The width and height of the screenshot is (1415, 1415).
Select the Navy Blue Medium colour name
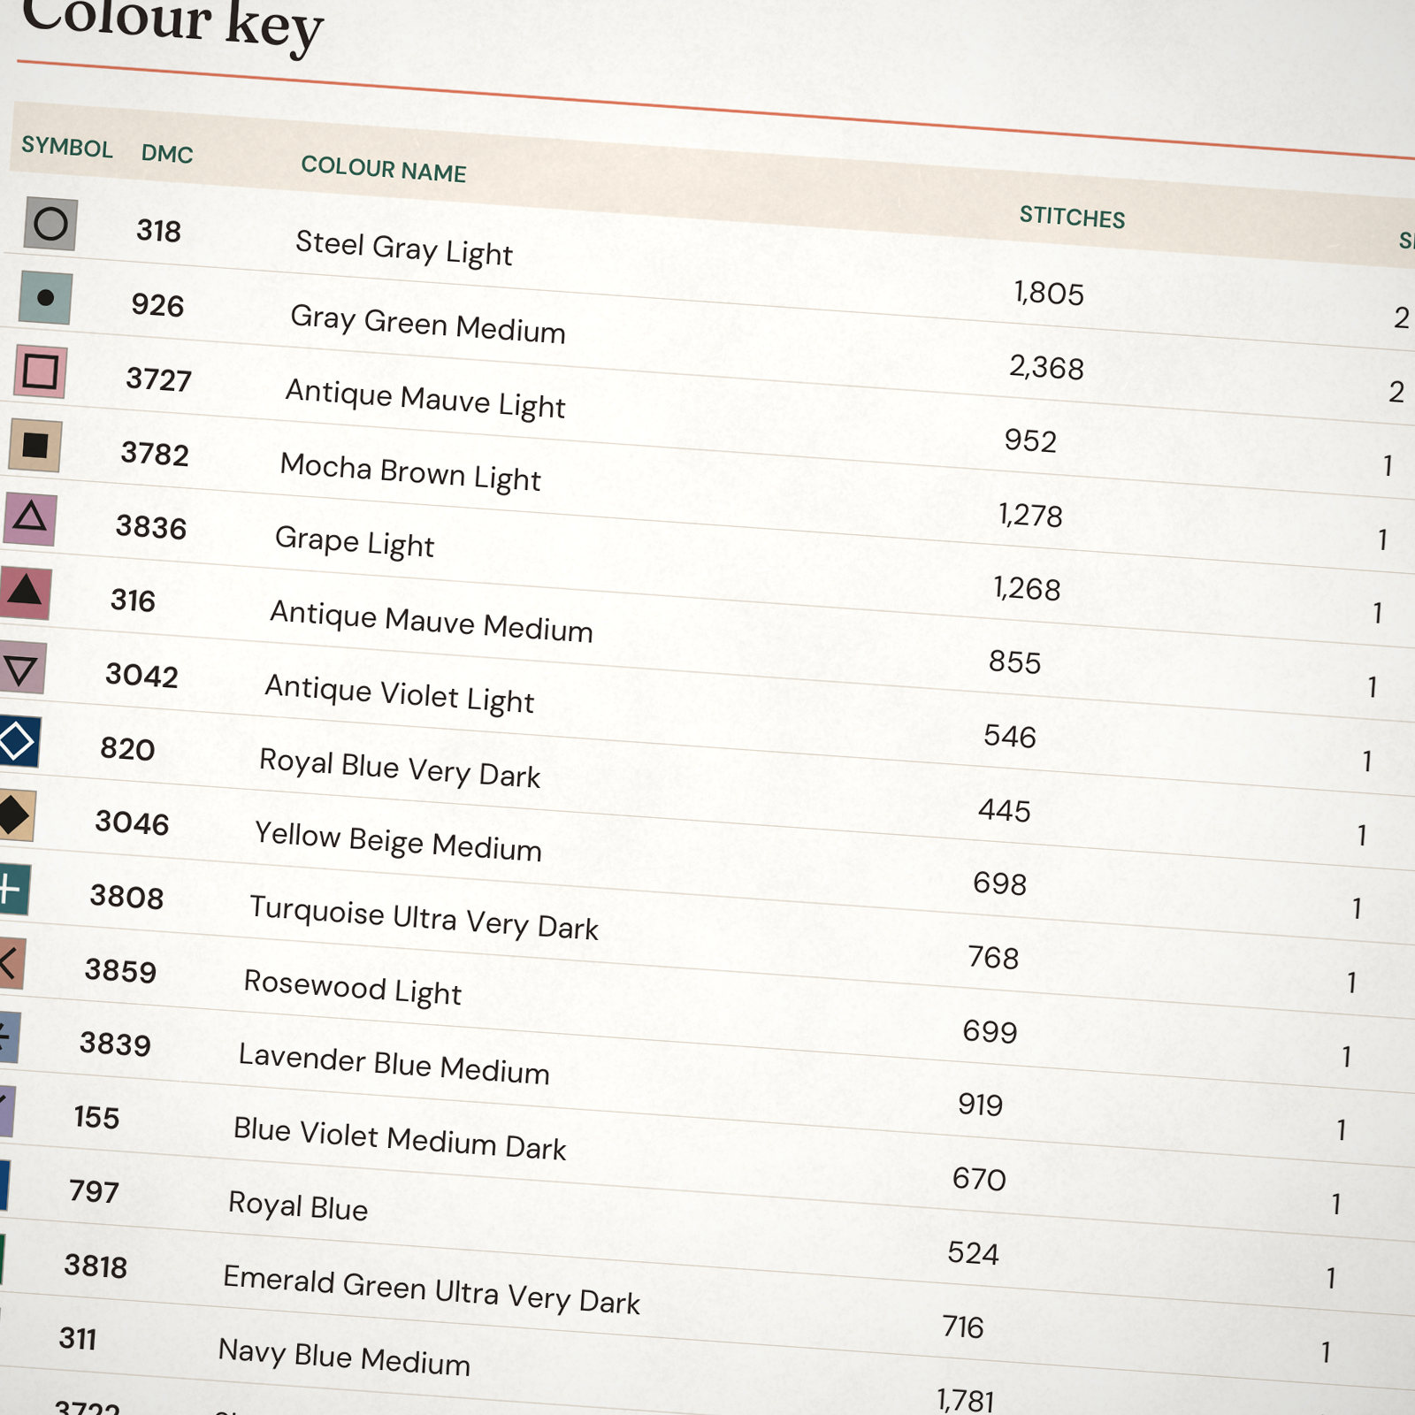344,1358
